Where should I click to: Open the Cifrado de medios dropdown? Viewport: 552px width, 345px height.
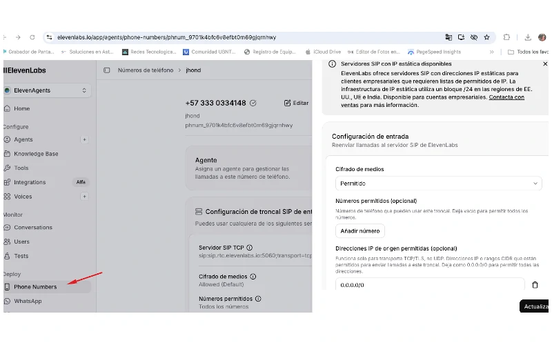coord(438,184)
